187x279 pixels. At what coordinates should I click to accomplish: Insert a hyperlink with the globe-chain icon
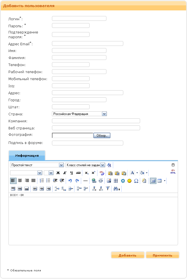[94, 181]
